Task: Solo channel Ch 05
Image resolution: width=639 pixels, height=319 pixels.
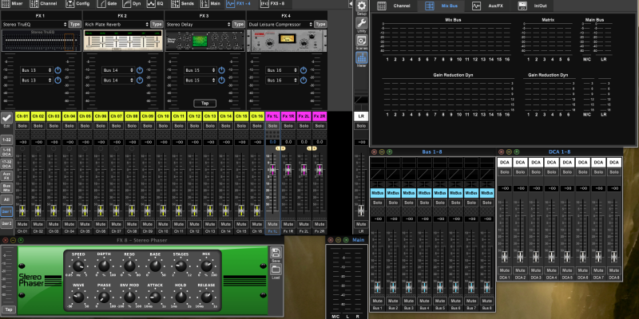Action: (x=85, y=128)
